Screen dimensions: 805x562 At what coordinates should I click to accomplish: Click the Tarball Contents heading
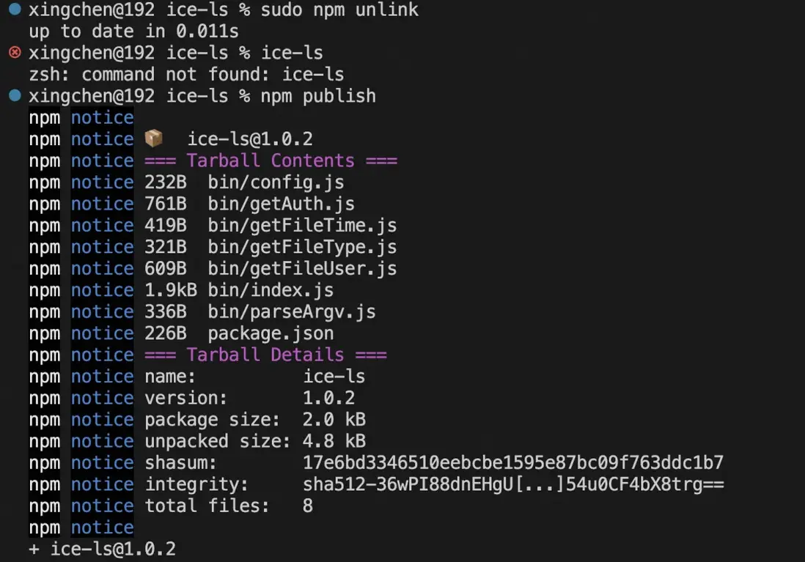271,160
